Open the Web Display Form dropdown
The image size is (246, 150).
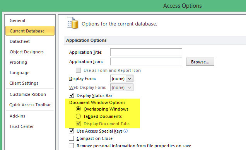pos(130,87)
